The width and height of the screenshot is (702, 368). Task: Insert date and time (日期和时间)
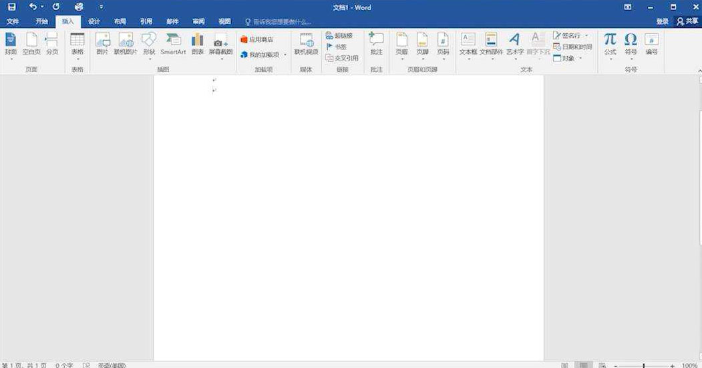tap(572, 47)
